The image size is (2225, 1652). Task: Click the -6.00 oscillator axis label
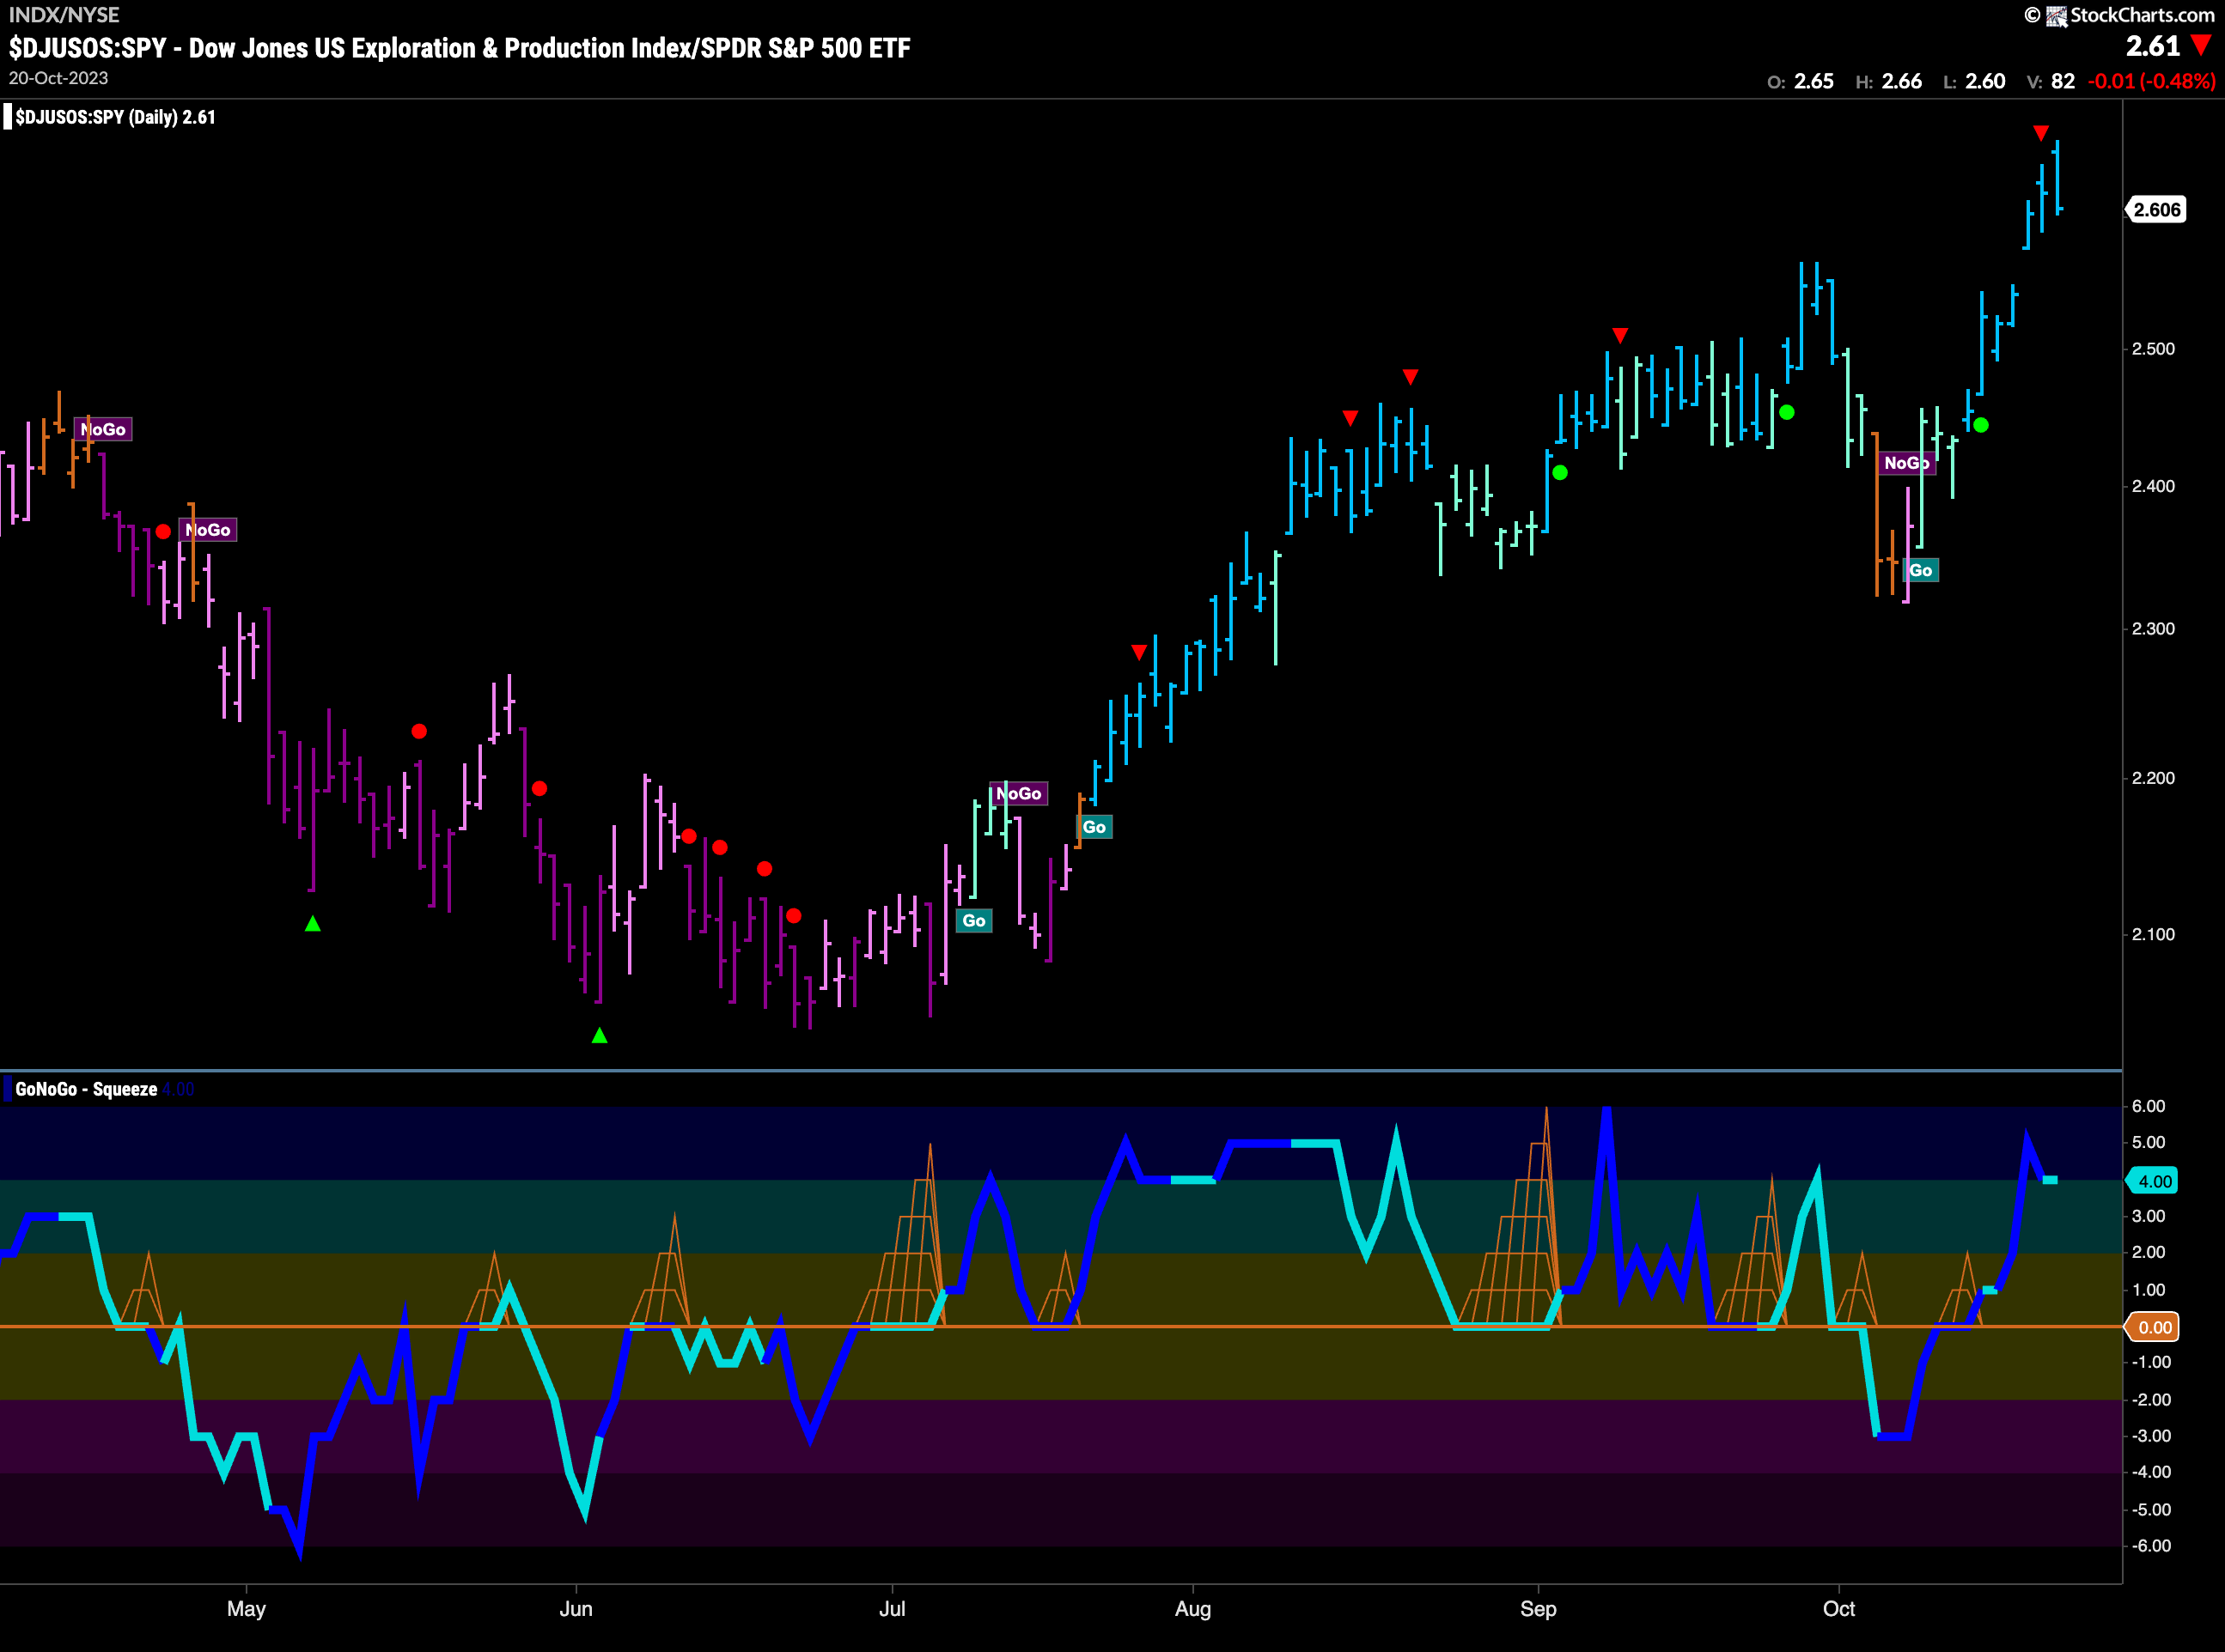click(2151, 1546)
